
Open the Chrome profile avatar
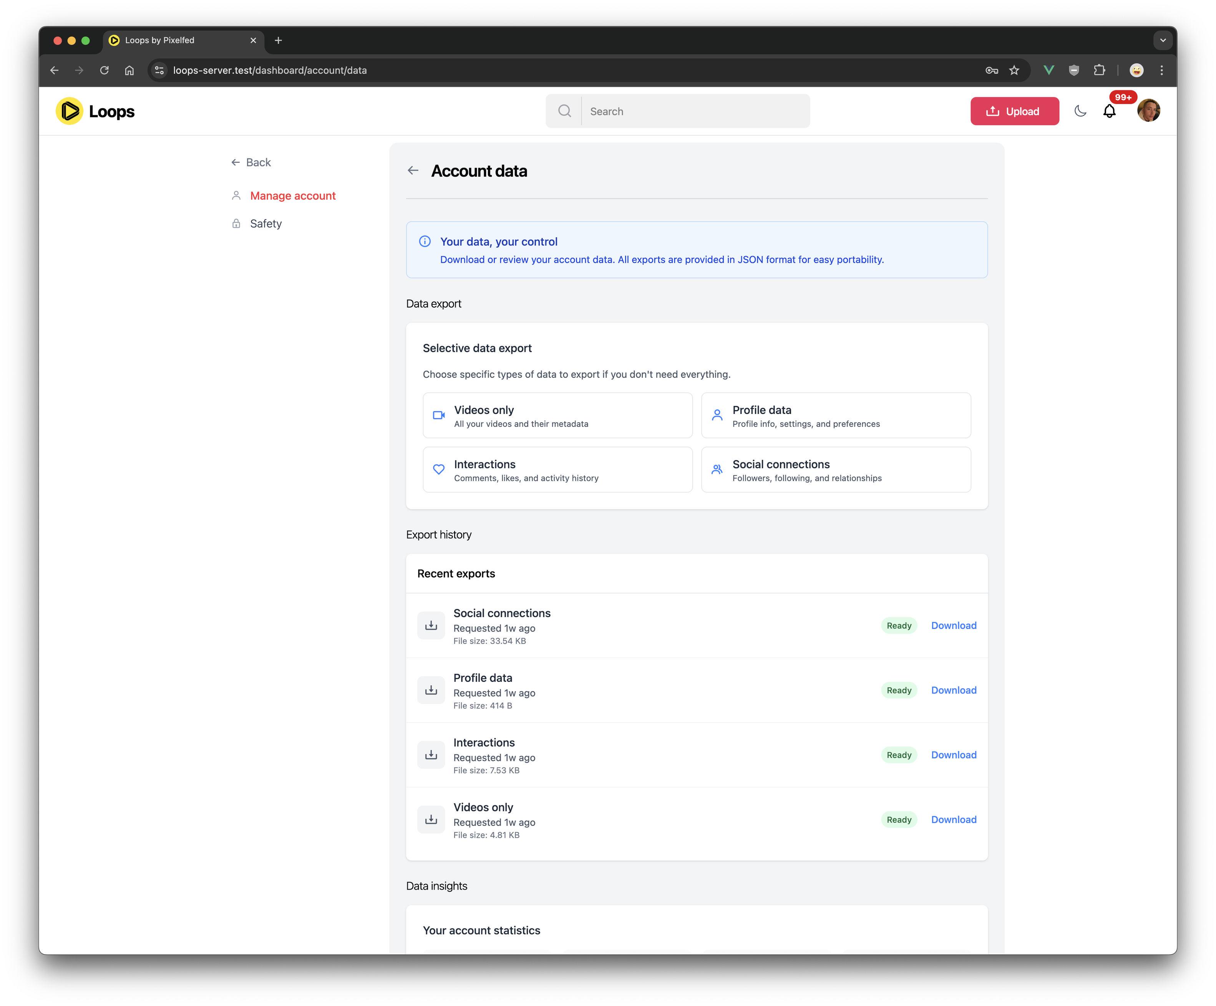1137,70
